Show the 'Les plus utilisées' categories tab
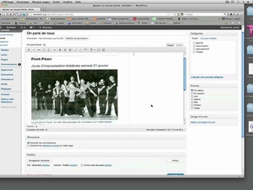 click(x=208, y=38)
